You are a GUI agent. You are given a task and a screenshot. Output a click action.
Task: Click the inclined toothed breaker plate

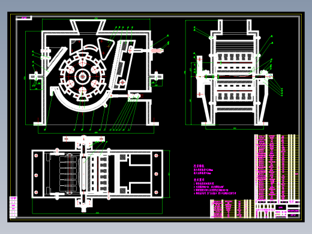pos(115,64)
